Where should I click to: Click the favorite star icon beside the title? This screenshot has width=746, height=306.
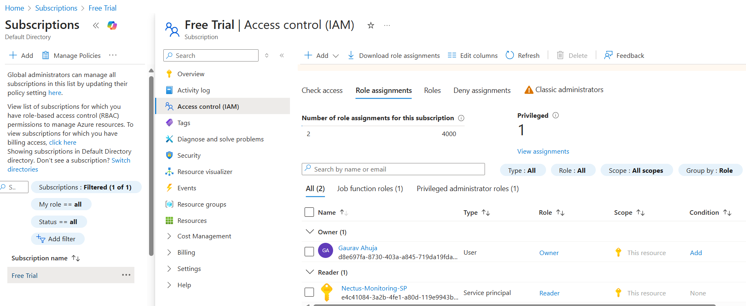pyautogui.click(x=371, y=26)
